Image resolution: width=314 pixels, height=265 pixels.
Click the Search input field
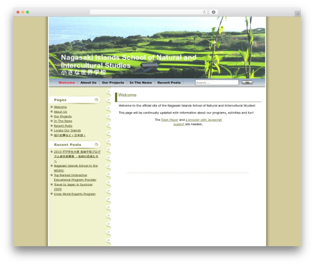[217, 83]
